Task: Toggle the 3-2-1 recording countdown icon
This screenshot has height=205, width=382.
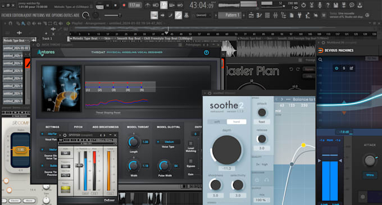Action: pos(163,5)
